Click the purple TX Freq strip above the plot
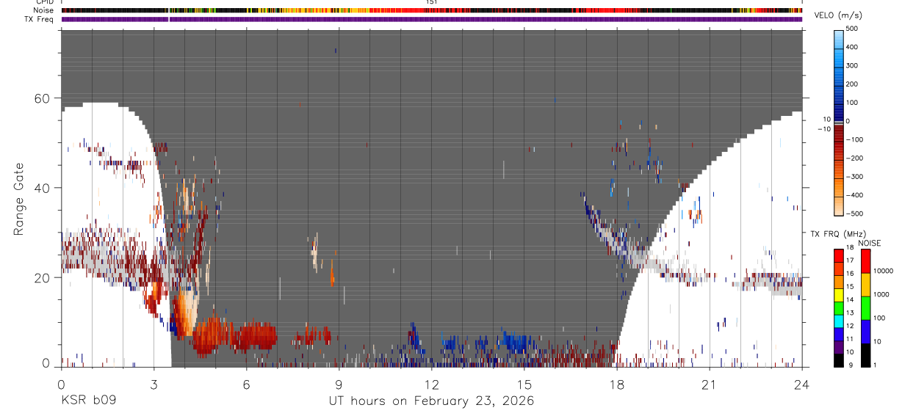 tap(431, 19)
